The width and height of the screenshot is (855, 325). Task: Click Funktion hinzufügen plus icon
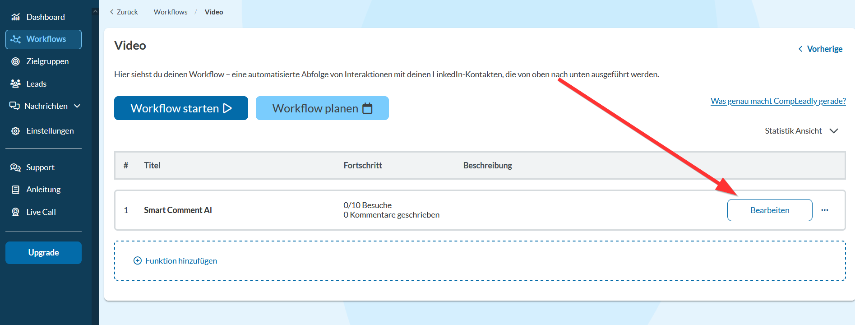[138, 261]
